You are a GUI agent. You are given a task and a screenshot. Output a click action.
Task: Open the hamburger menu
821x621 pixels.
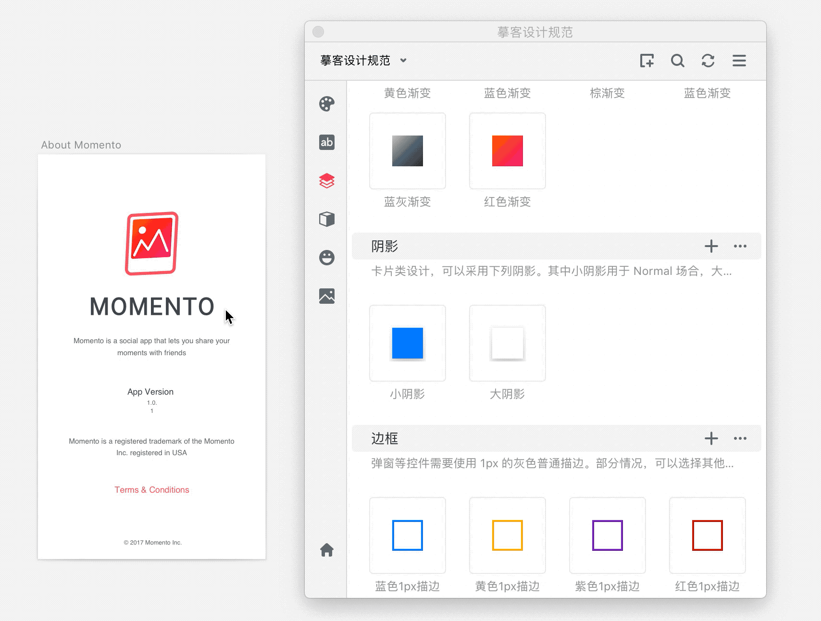739,61
